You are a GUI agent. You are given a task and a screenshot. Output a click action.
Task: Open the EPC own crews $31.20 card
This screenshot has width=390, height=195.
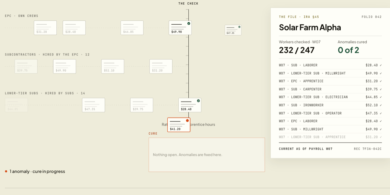pyautogui.click(x=45, y=28)
